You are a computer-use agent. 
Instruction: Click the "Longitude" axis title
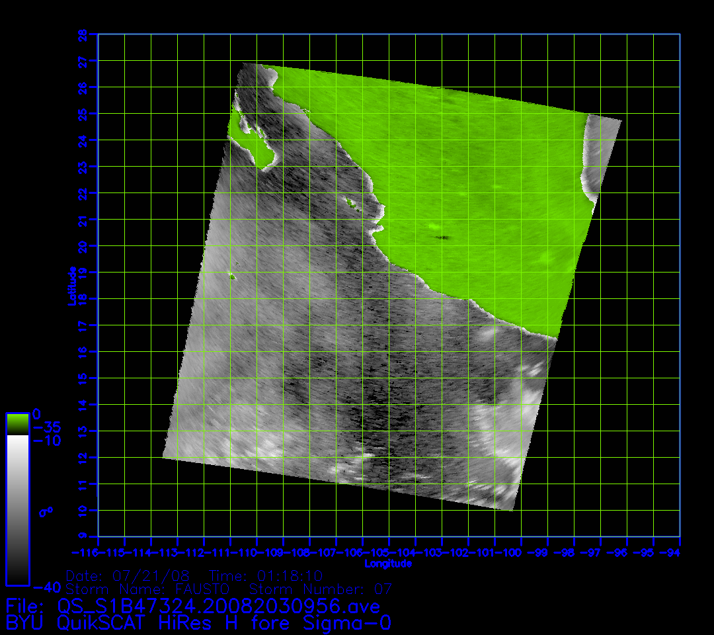pos(388,564)
